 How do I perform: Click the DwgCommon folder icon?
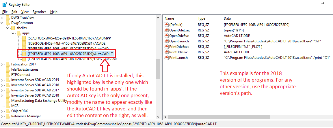[8, 23]
